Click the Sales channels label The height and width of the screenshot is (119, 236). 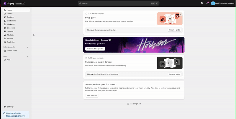tap(9, 47)
